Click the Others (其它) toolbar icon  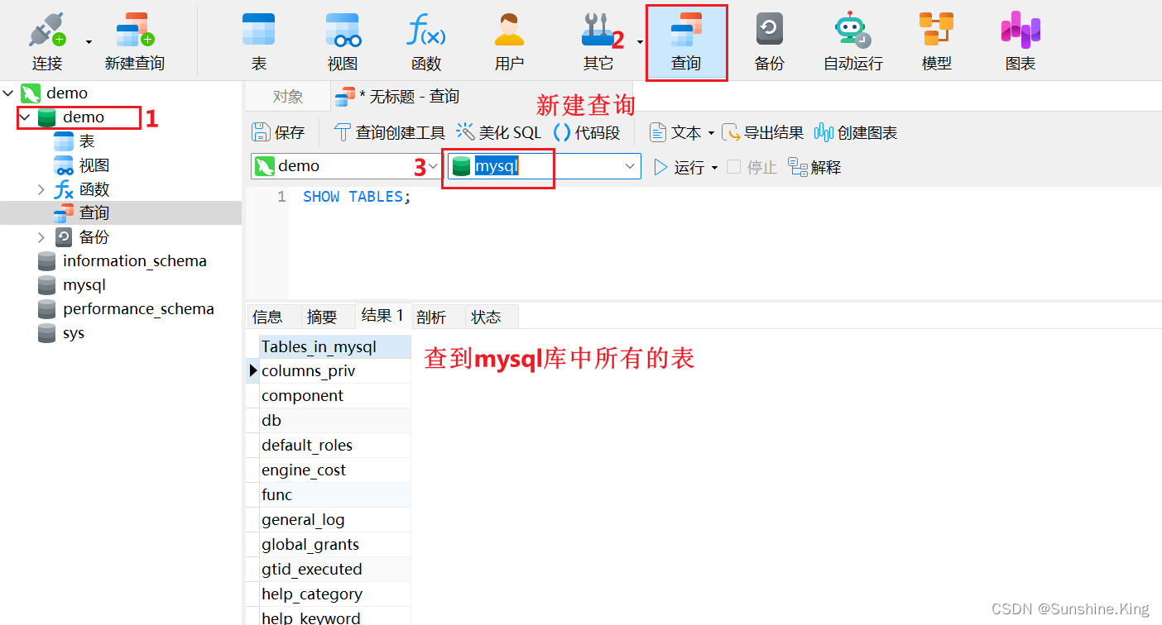coord(598,41)
